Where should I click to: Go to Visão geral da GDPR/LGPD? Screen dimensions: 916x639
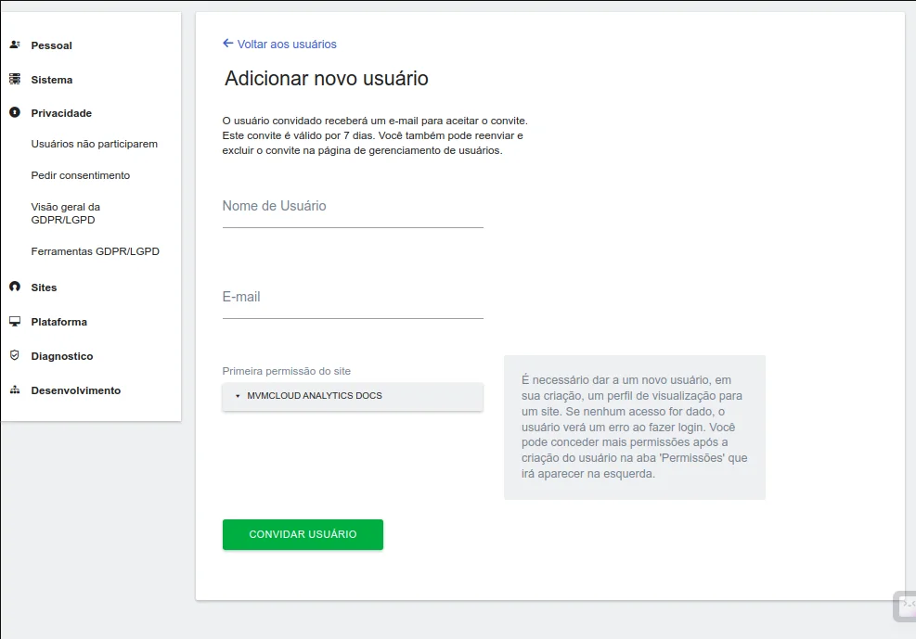[x=65, y=213]
